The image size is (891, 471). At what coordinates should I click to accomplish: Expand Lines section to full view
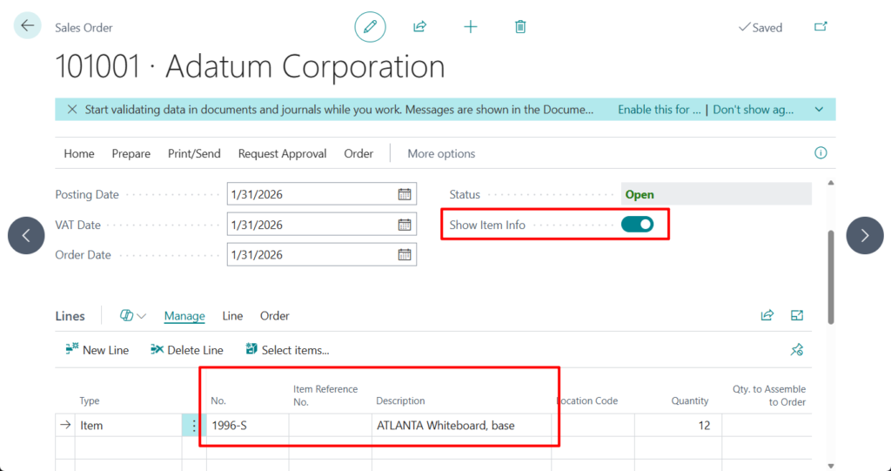[x=796, y=316]
